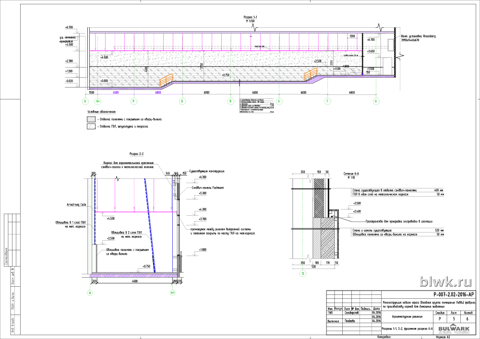Click the +2.400 elevation mark

click(357, 211)
